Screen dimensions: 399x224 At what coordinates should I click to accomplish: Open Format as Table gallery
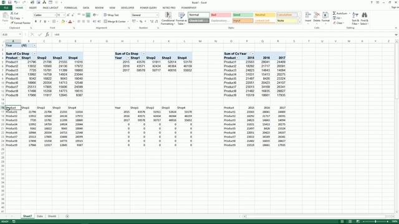(181, 19)
